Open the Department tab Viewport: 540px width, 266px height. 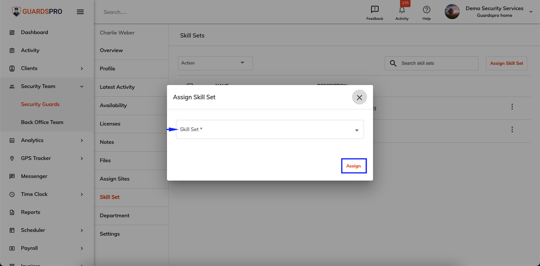point(131,215)
